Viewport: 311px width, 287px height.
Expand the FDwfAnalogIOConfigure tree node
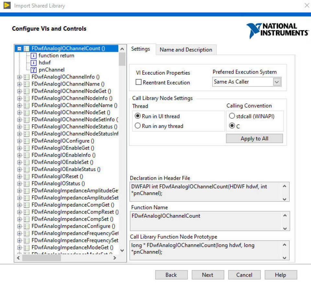click(19, 141)
